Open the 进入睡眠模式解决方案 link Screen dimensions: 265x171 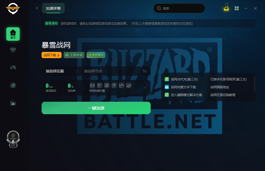pos(187,95)
